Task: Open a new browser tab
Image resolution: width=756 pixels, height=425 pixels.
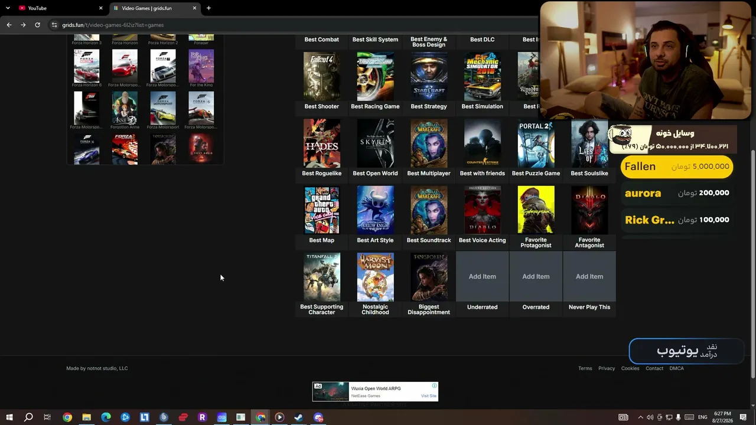Action: [208, 8]
